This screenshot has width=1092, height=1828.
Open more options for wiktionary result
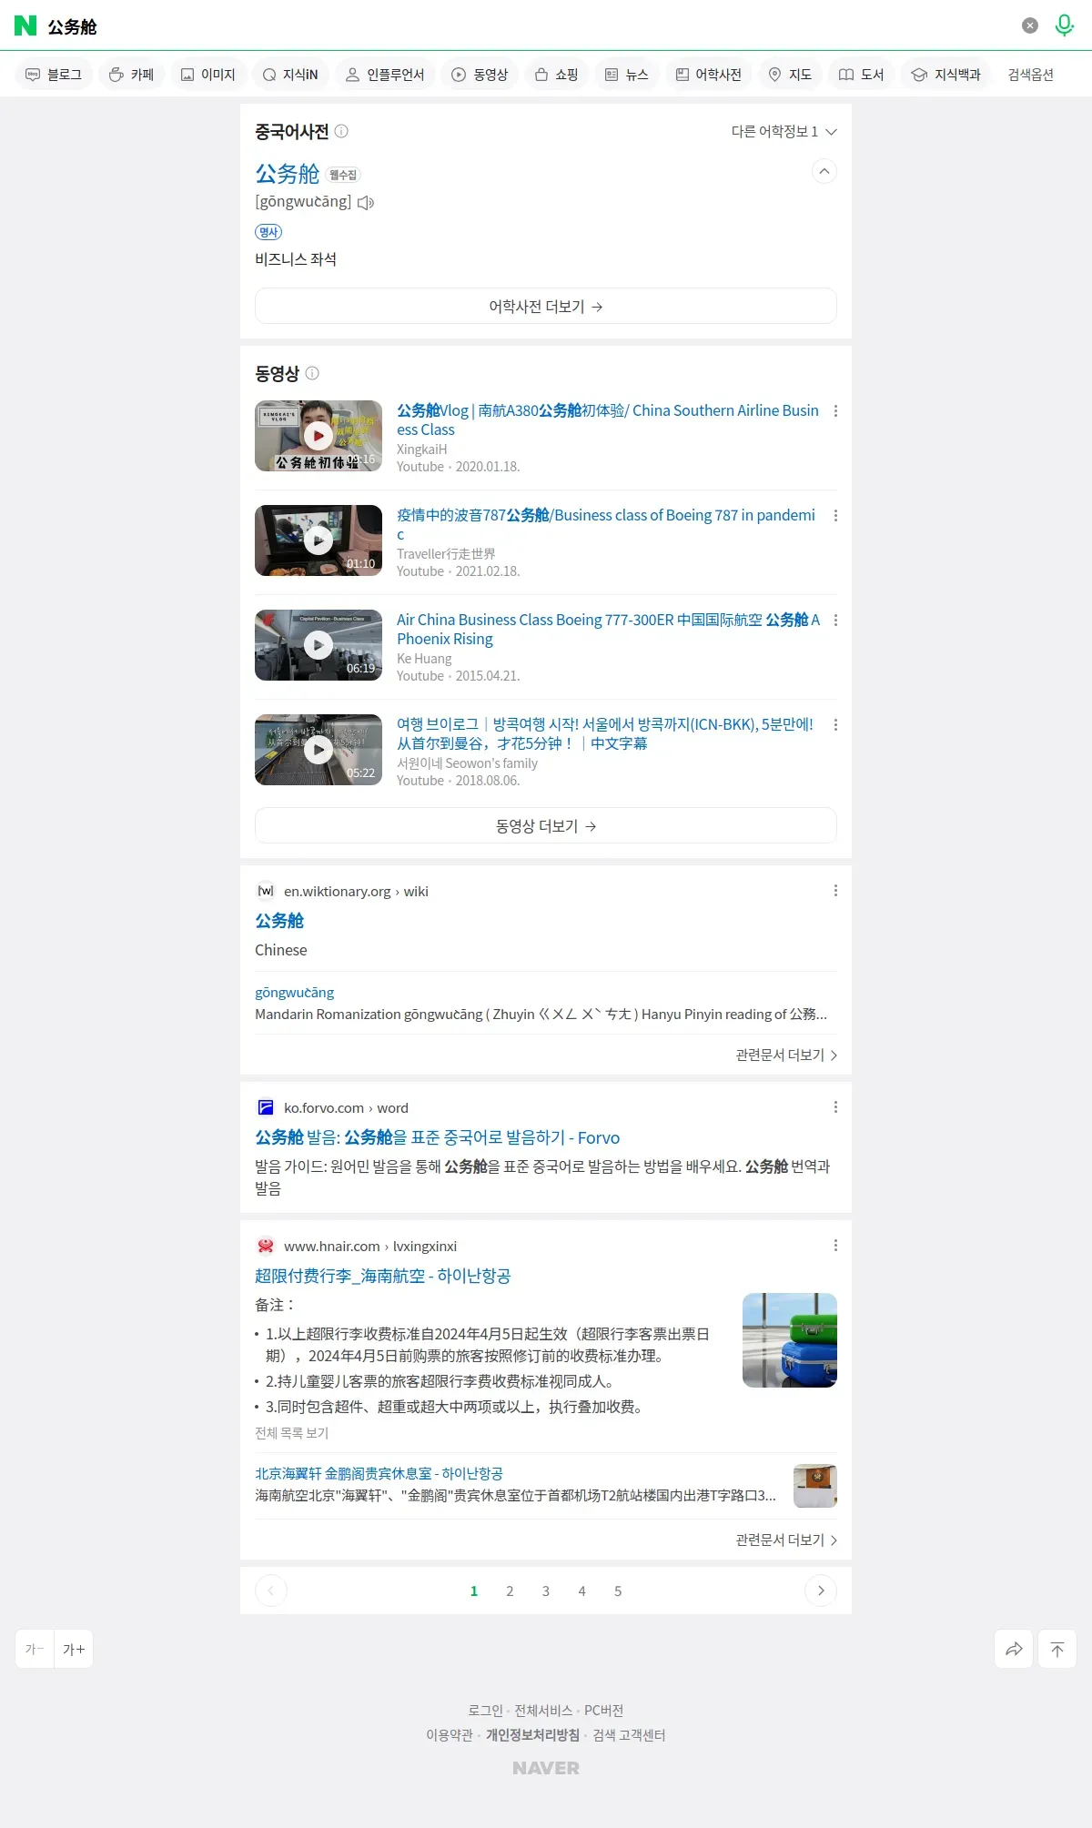coord(835,891)
